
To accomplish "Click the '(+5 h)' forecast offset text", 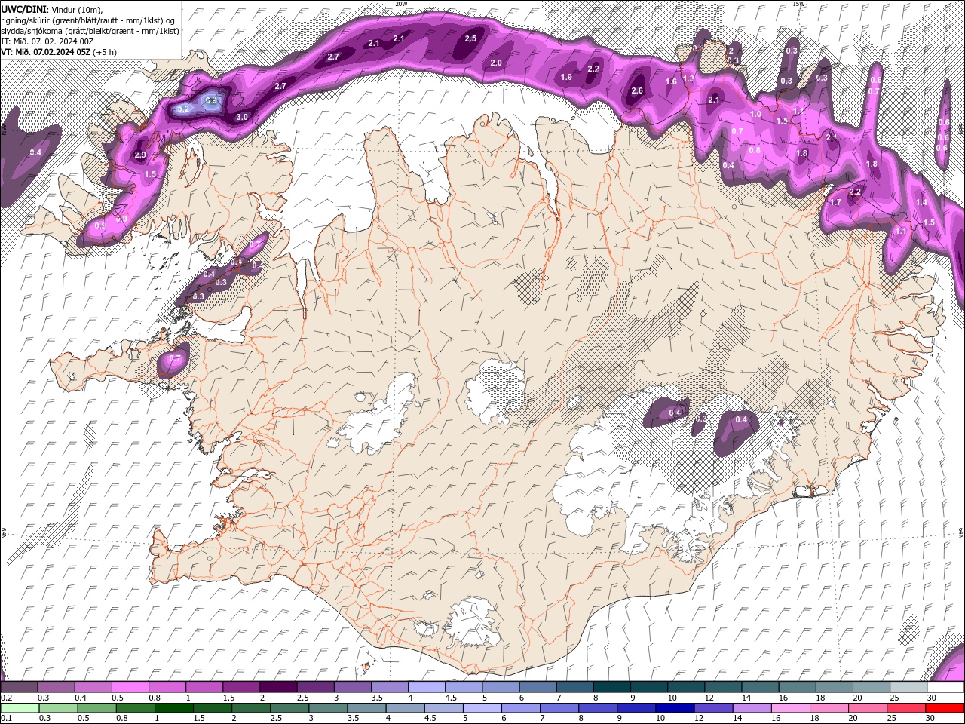I will 106,52.
